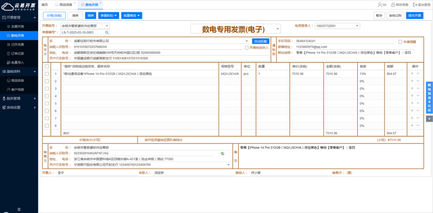Click the plus icon on row 1

[412, 74]
